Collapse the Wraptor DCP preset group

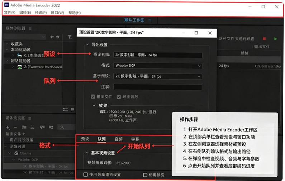coord(14,159)
